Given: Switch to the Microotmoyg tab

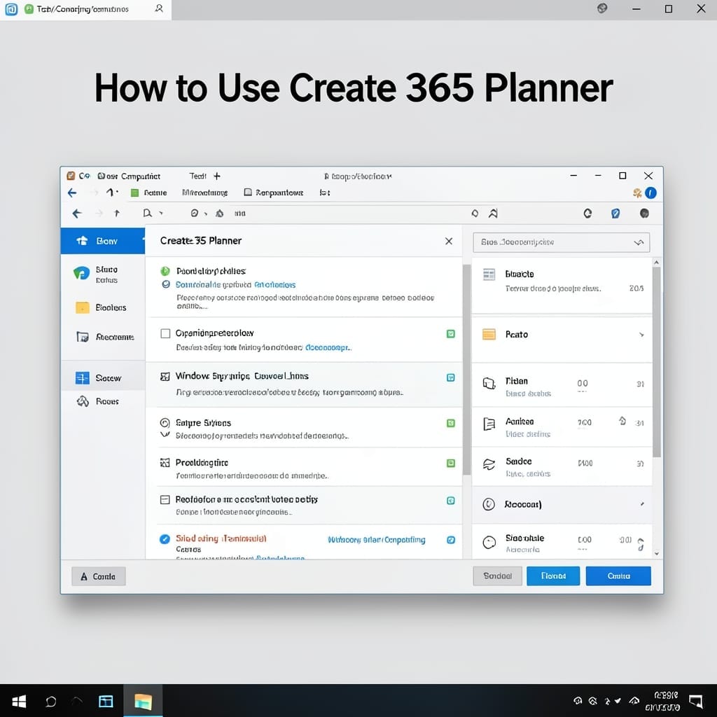Looking at the screenshot, I should point(204,193).
